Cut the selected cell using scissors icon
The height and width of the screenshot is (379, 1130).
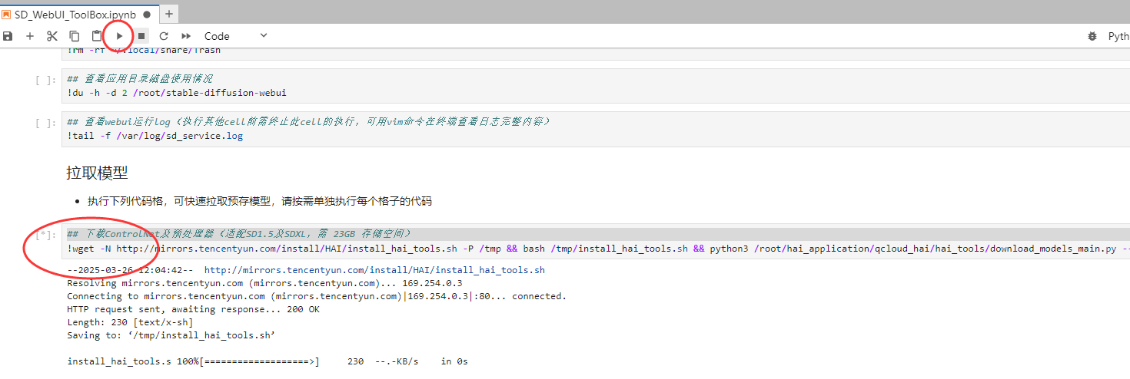coord(52,36)
